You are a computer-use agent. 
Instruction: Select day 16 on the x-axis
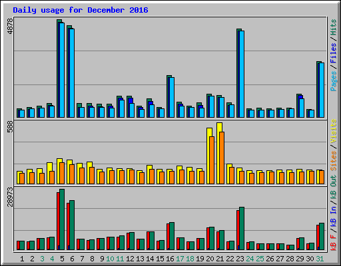(x=170, y=259)
